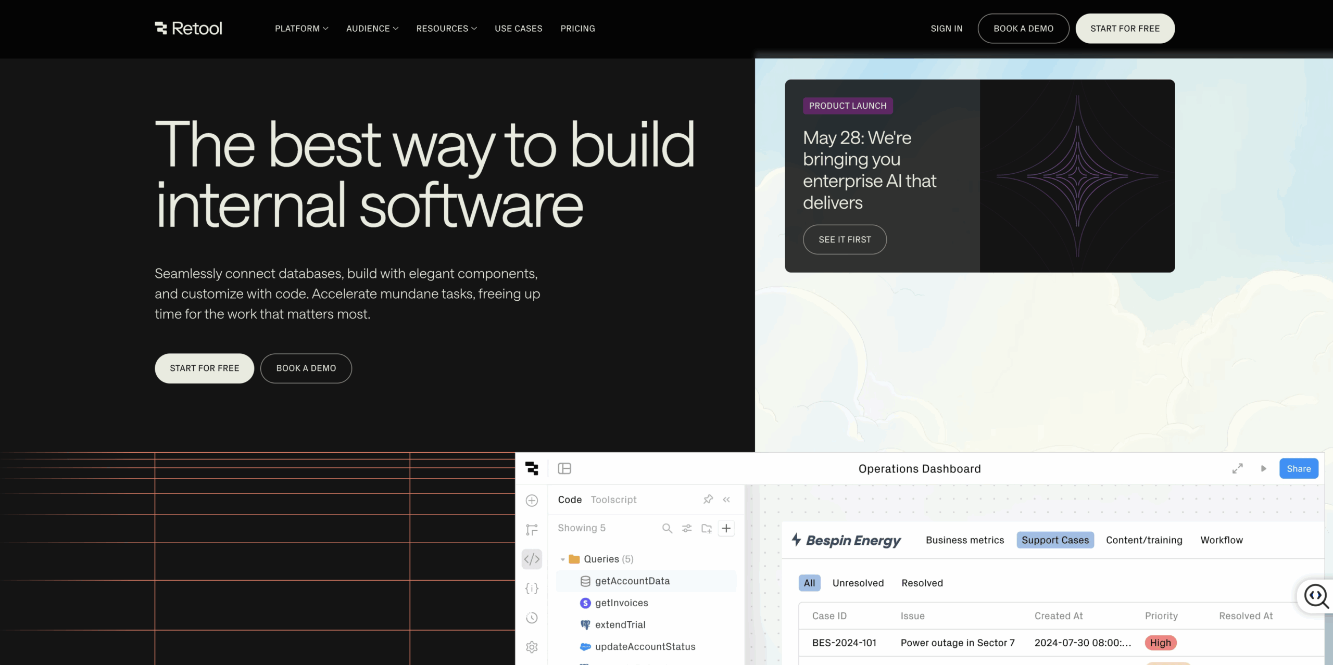Click the Bespin Energy lightning logo

796,539
